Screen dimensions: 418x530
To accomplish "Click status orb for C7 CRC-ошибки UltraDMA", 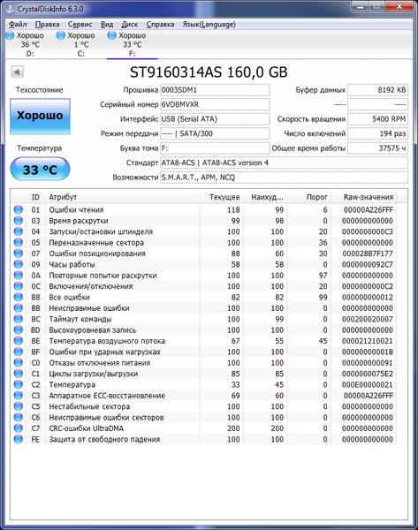I will (x=19, y=428).
